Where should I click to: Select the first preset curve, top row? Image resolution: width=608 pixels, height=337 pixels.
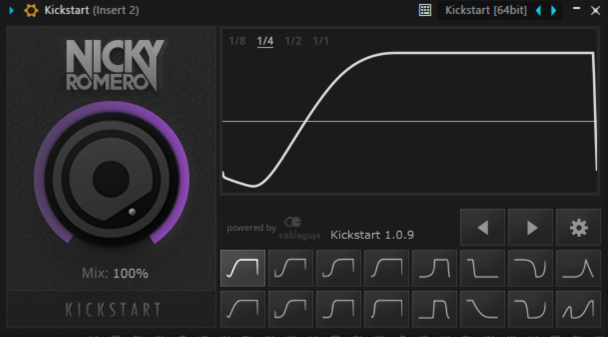[x=242, y=268]
